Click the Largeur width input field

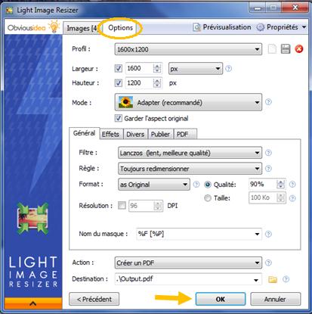[x=139, y=68]
